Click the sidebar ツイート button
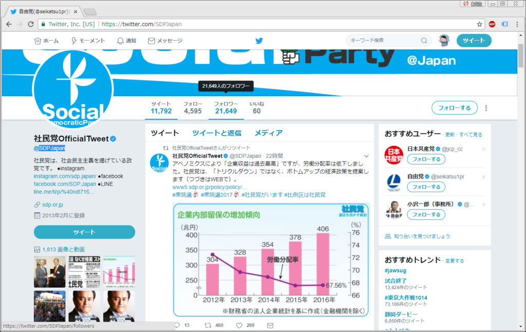526x332 pixels. point(84,232)
